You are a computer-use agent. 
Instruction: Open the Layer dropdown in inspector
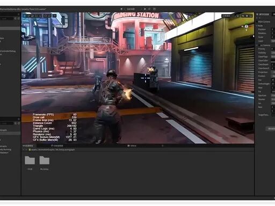273,41
